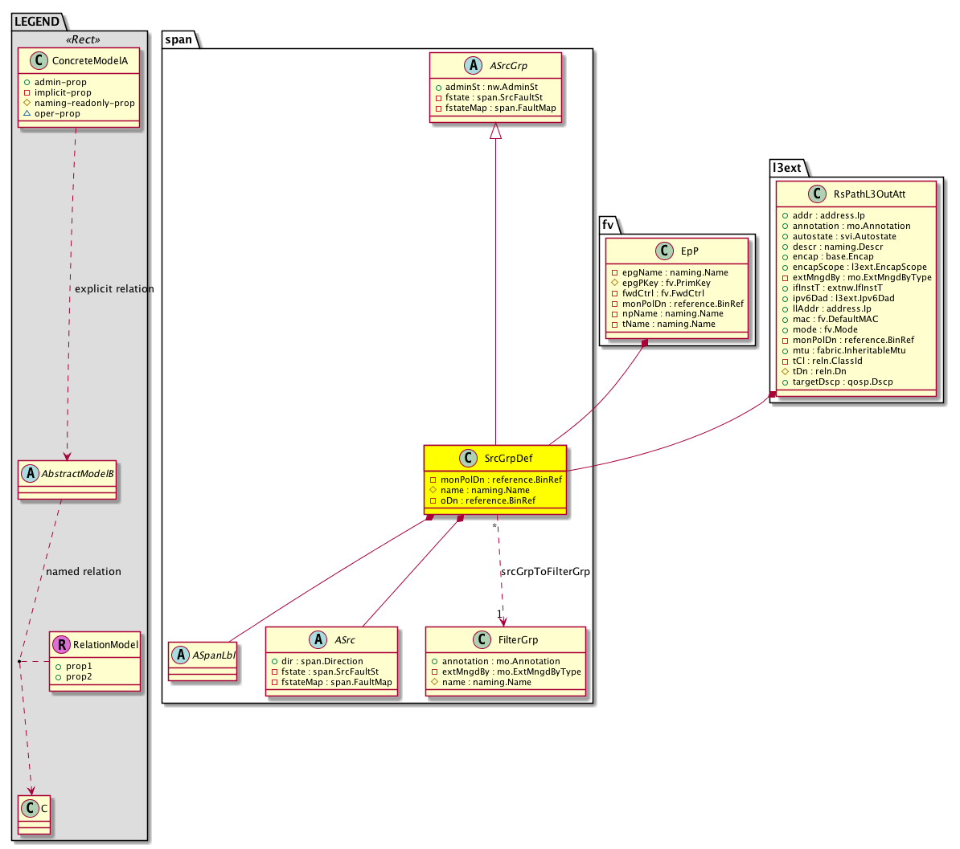Viewport: 960px width, 849px height.
Task: Select the span package tab
Action: click(x=178, y=39)
